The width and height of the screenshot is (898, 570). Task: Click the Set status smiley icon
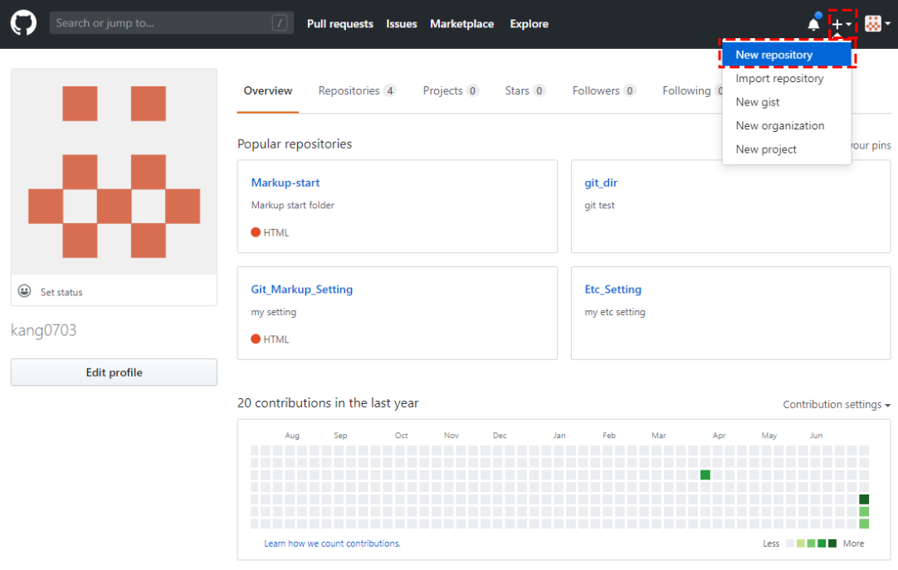pos(24,291)
